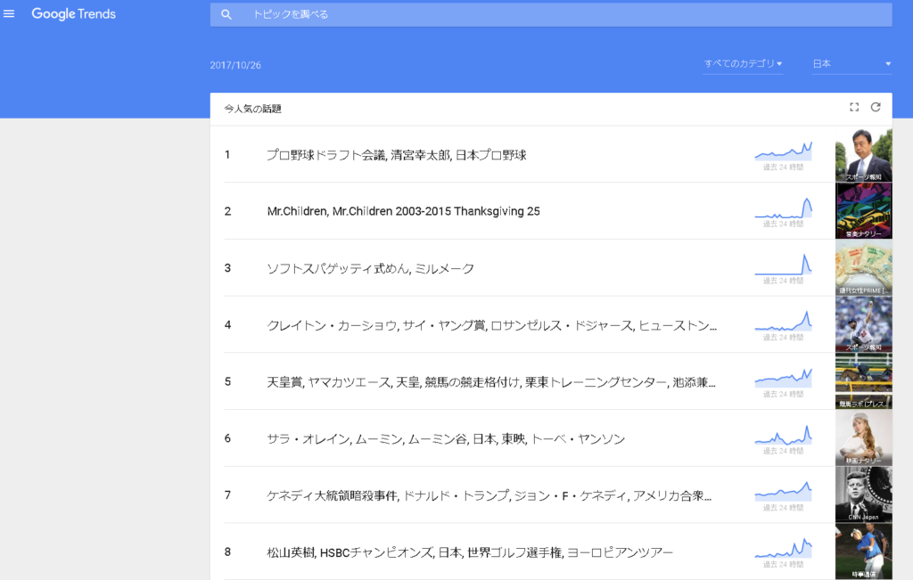
Task: Open the クレイトン・カーショウ trending topic
Action: click(x=490, y=325)
